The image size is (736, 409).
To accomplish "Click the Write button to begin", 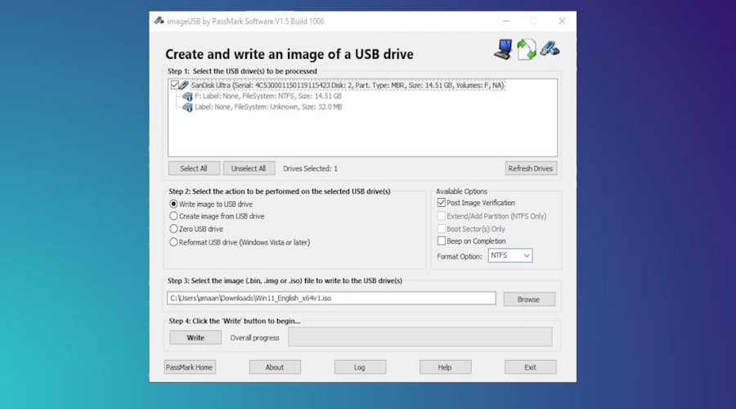I will coord(195,338).
